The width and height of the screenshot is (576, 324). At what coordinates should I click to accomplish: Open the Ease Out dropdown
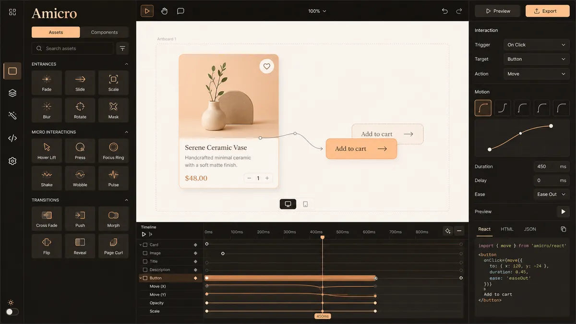click(552, 194)
